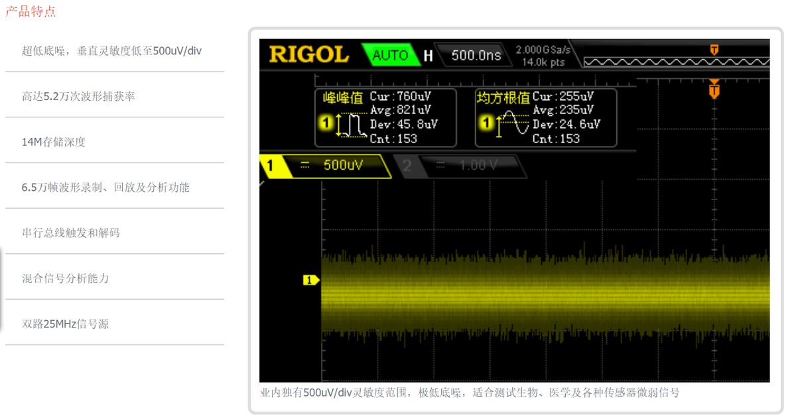Select the channel 1 500uV scale tab

pos(325,166)
